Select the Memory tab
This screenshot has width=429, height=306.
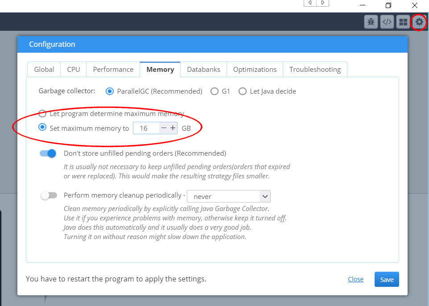point(160,70)
